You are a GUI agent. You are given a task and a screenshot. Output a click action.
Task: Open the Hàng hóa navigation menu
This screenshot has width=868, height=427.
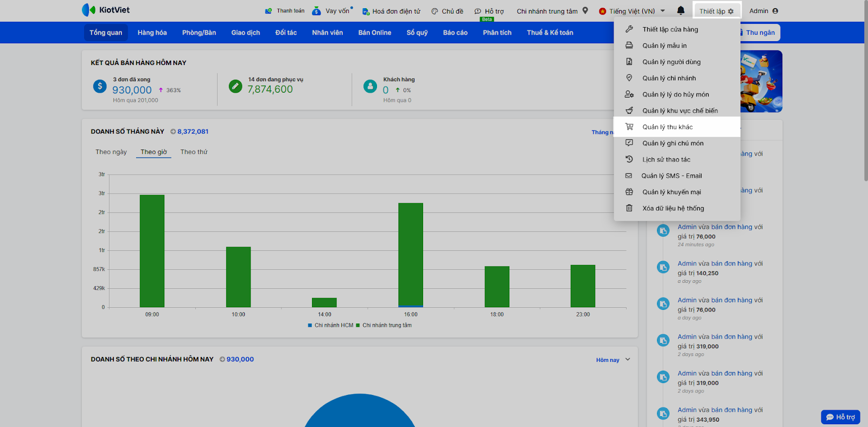(x=152, y=33)
